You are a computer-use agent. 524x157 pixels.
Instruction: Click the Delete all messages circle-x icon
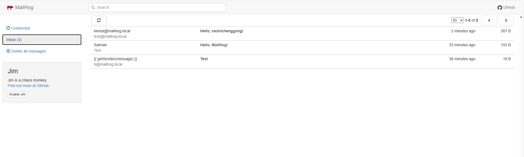click(x=8, y=51)
